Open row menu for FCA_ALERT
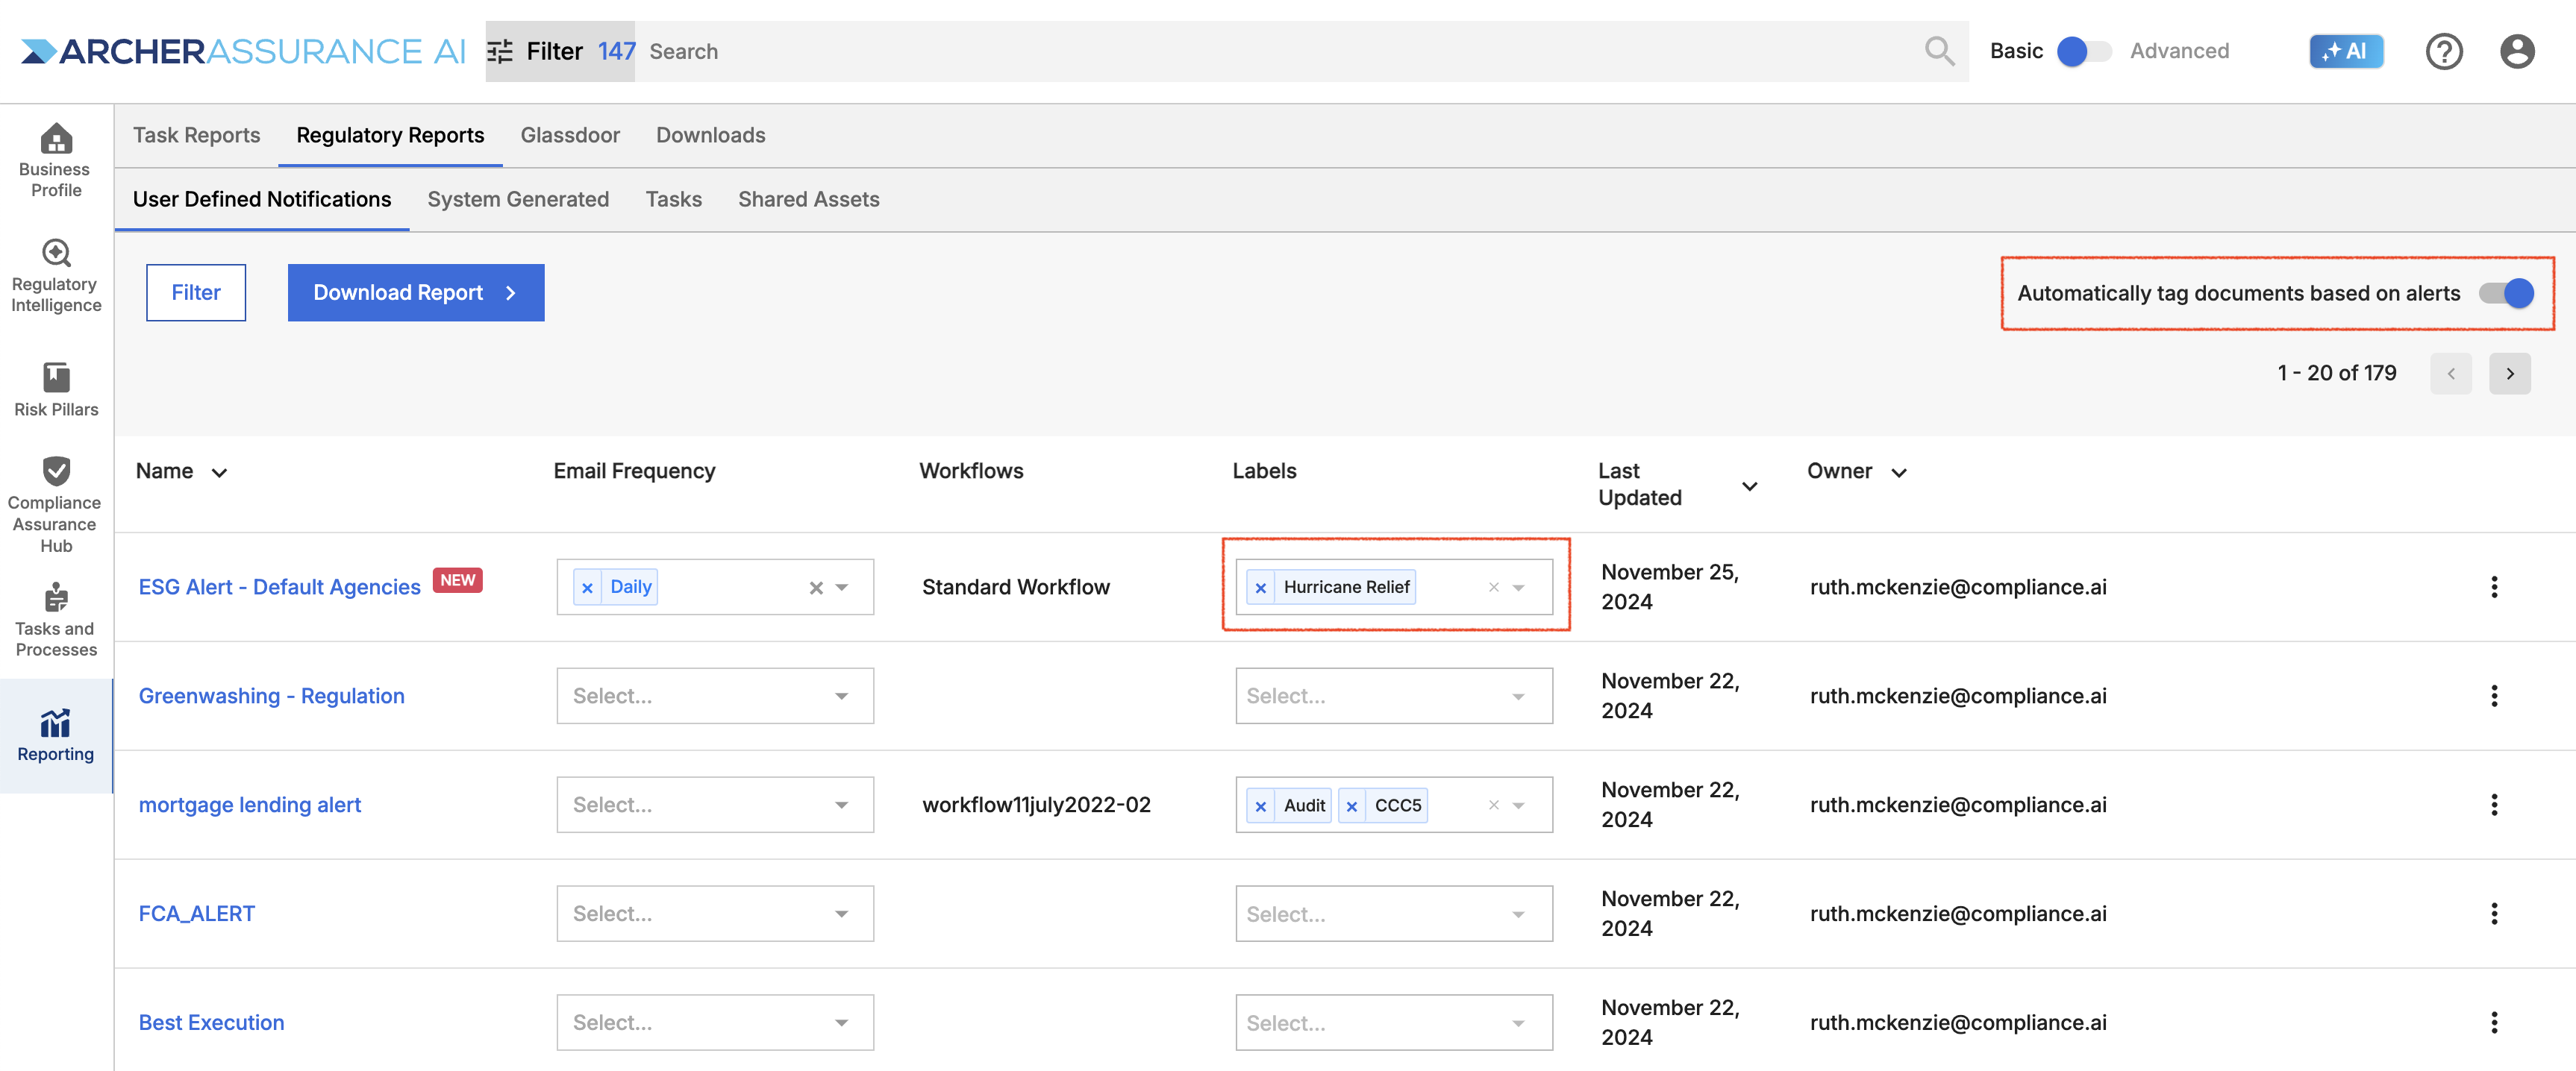Screen dimensions: 2576x1071 (x=2494, y=914)
